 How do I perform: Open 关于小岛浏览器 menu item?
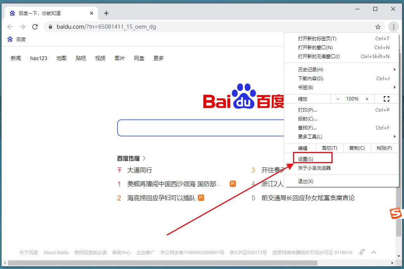point(342,168)
